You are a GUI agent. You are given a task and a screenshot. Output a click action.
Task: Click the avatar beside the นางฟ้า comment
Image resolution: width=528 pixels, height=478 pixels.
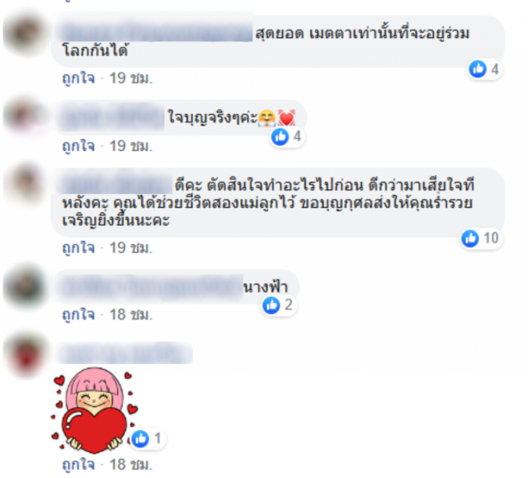coord(25,286)
